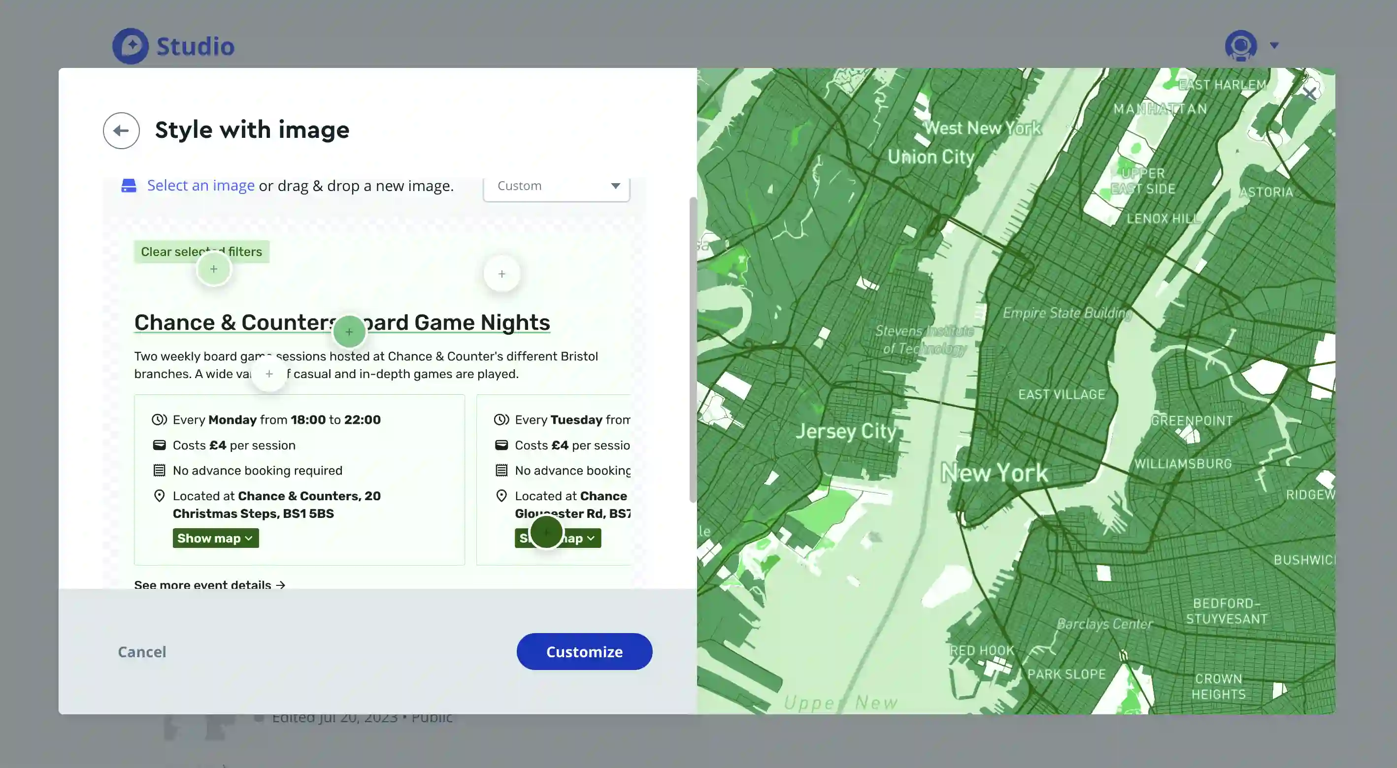This screenshot has height=768, width=1397.
Task: Click See more event details link
Action: [209, 584]
